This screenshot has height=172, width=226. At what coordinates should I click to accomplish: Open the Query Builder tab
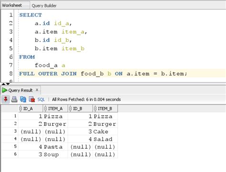click(44, 6)
